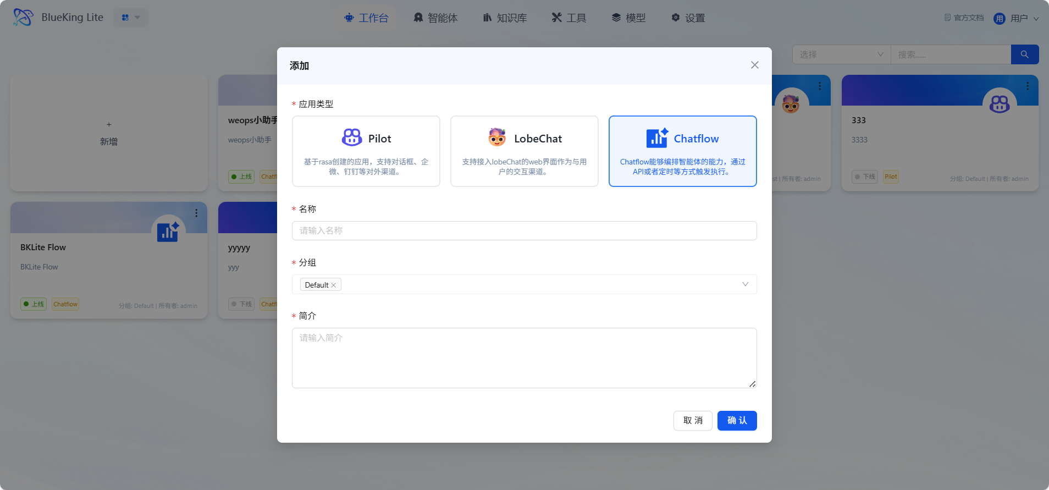1049x490 pixels.
Task: Confirm with the 确认 button
Action: (737, 421)
